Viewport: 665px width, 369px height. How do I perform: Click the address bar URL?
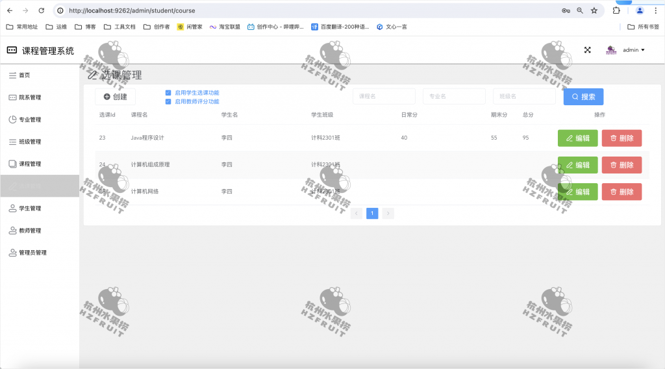132,10
